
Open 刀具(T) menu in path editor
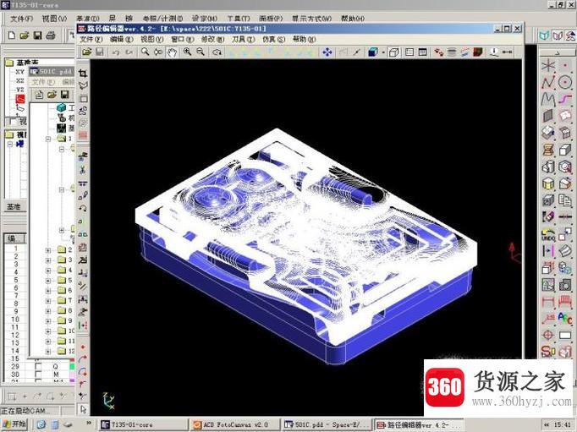click(x=244, y=39)
